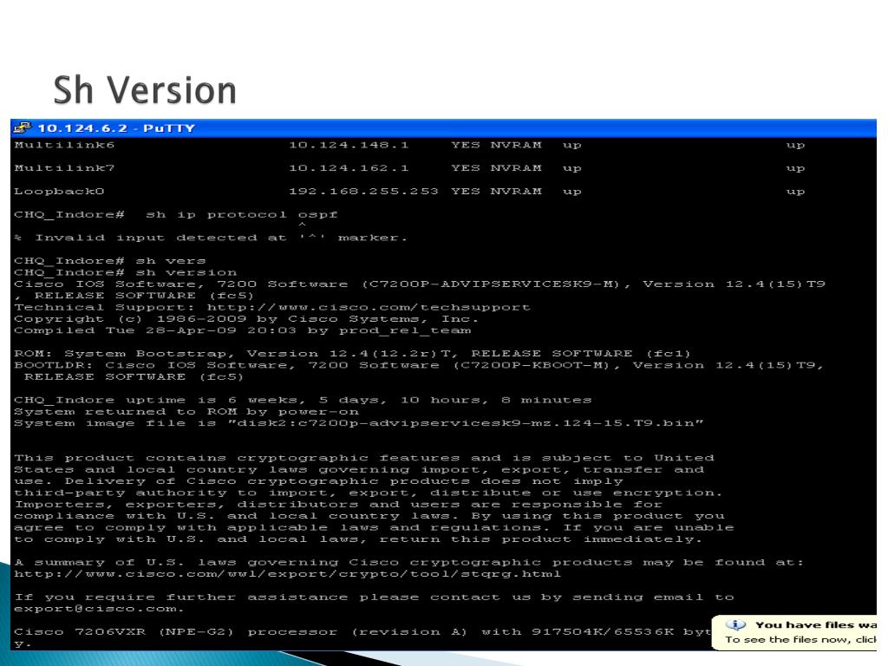Click 'A summary of U.S. laws' line

click(x=409, y=562)
